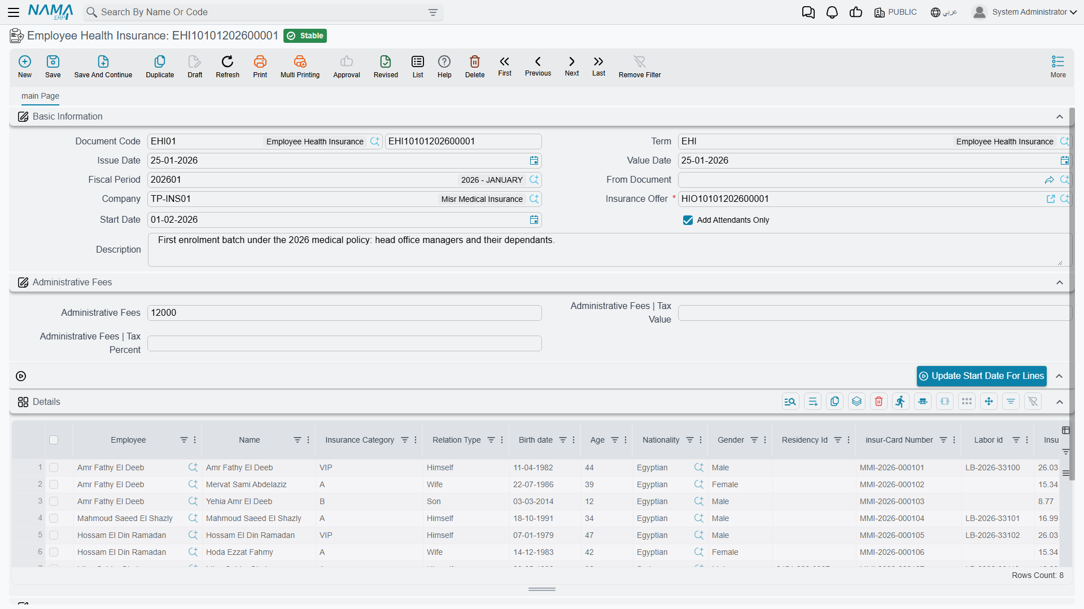The height and width of the screenshot is (609, 1084).
Task: Open the More toolbar menu
Action: click(x=1058, y=67)
